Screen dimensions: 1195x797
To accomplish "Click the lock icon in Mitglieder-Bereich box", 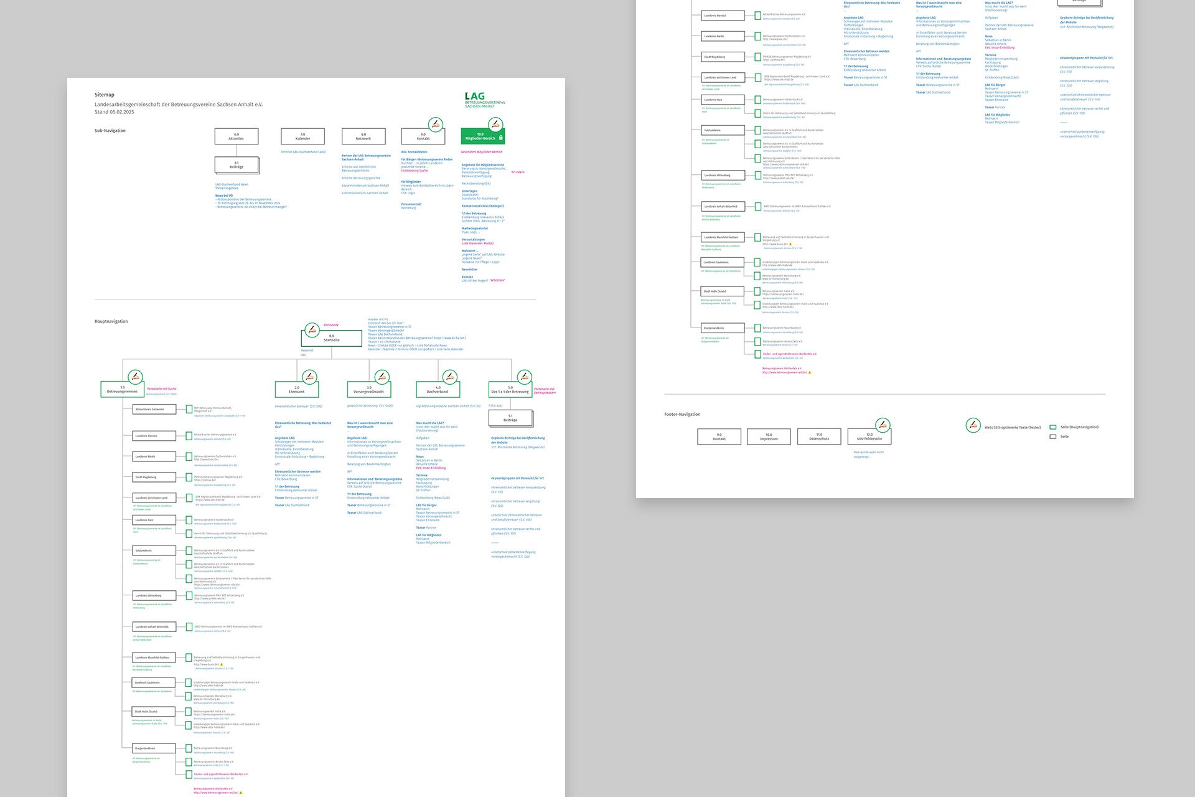I will tap(501, 137).
